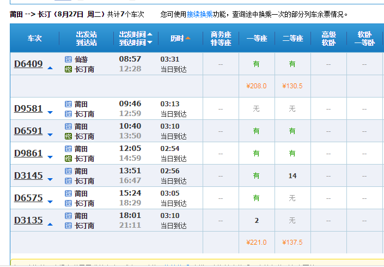This screenshot has width=384, height=267.
Task: Click the 过 icon beside 莆田 in D6575 row
Action: tap(68, 193)
